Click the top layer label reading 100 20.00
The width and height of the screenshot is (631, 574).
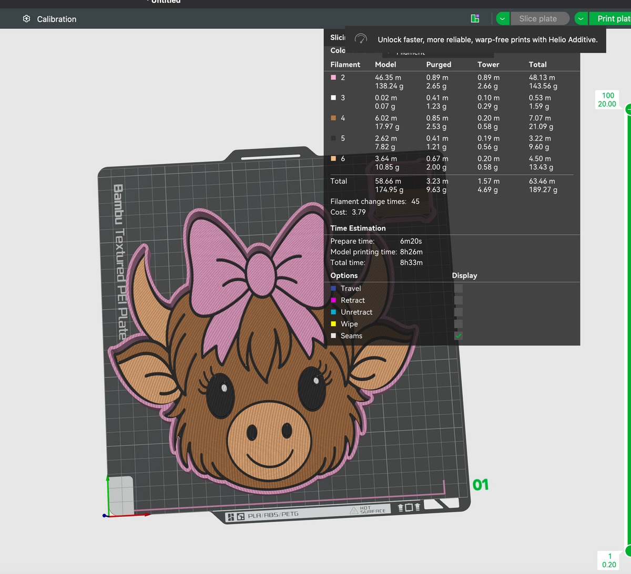[x=607, y=100]
